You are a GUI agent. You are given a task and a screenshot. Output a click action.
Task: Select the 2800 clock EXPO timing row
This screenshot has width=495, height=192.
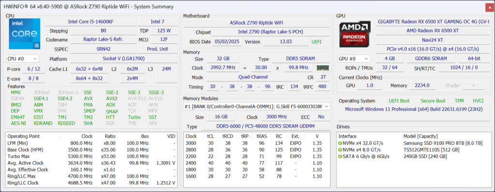257,150
